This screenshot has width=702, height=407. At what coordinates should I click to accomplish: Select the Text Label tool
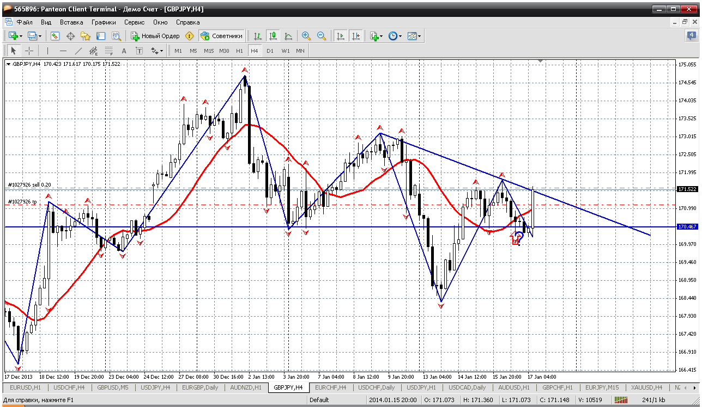(x=139, y=51)
